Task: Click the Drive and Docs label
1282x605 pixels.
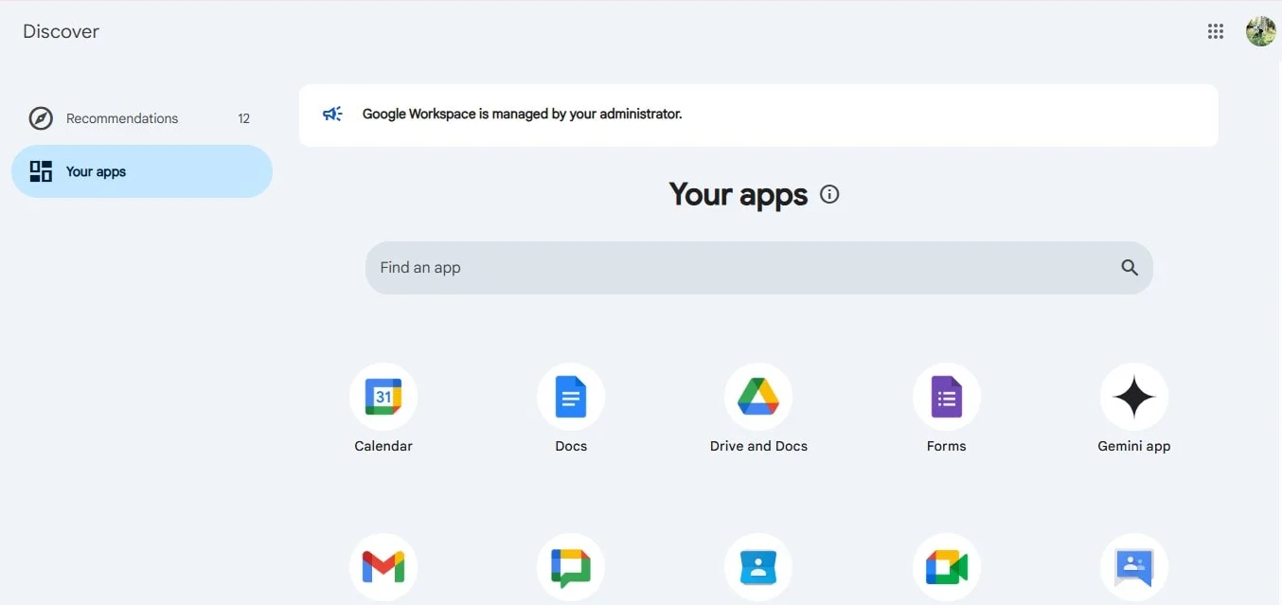Action: click(758, 446)
